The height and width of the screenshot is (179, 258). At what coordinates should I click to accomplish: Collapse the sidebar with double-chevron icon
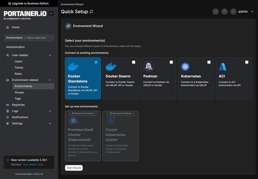(x=51, y=13)
